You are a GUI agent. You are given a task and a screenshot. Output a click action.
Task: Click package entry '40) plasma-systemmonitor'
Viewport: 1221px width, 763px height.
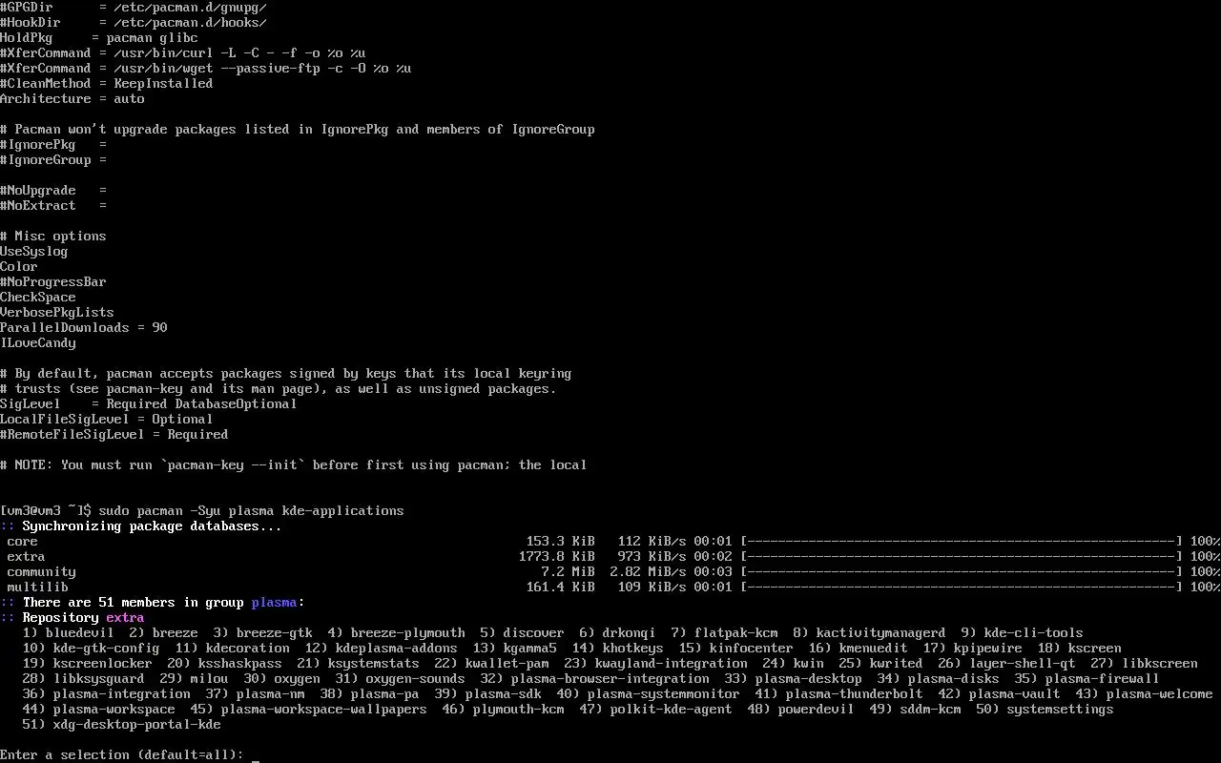(649, 694)
